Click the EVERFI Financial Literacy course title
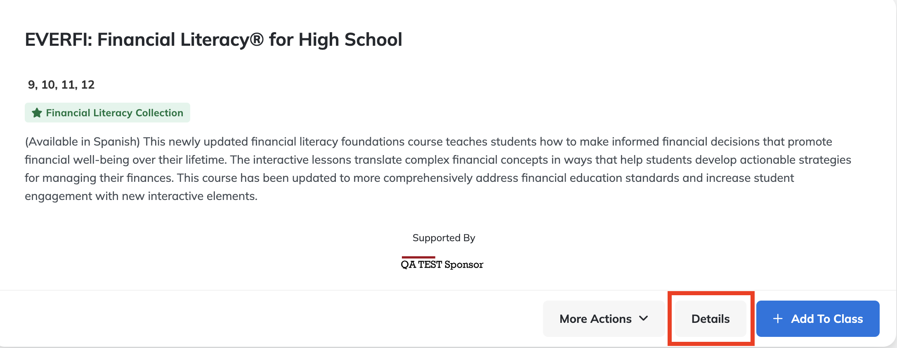This screenshot has width=897, height=348. click(213, 40)
